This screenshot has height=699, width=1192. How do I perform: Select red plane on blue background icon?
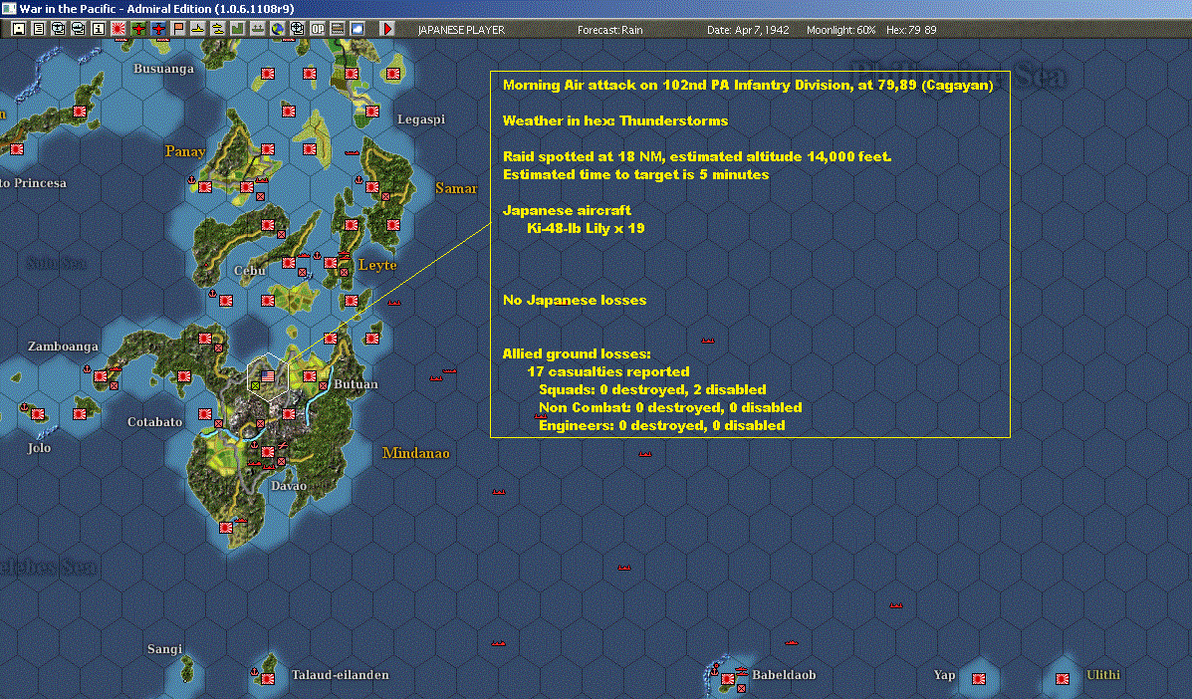(158, 29)
